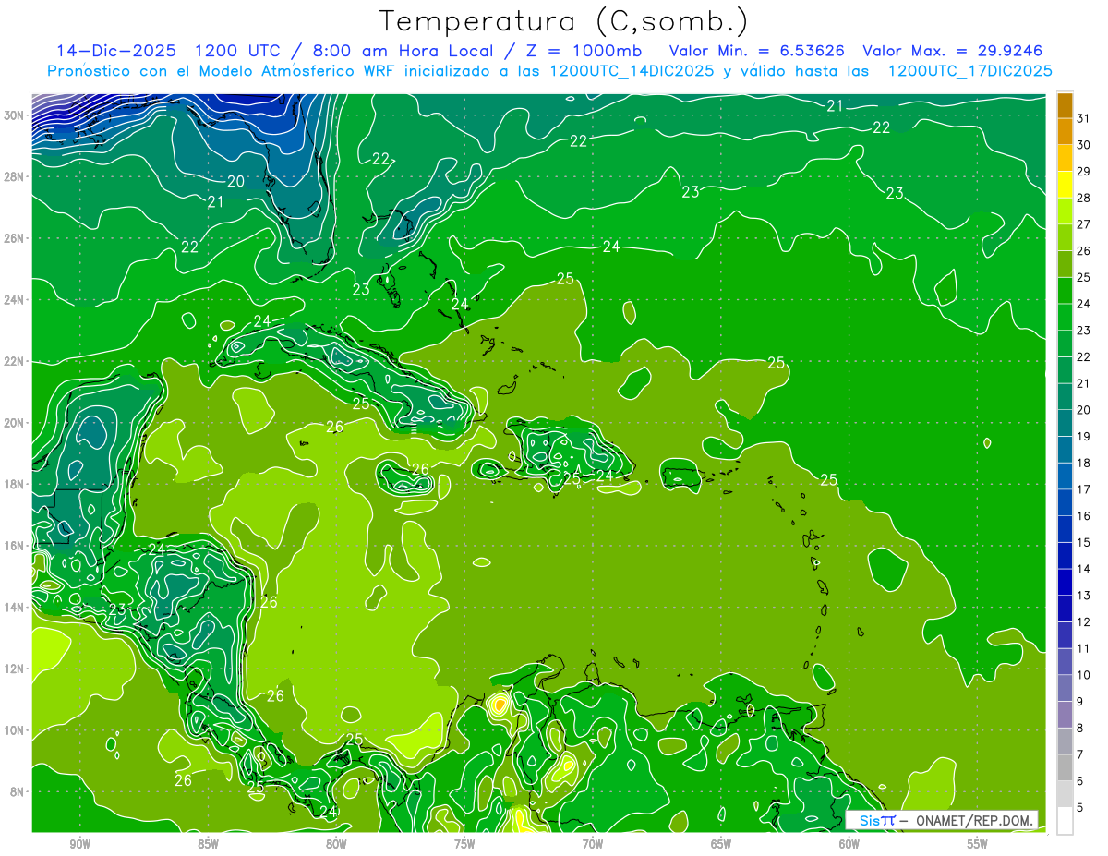Click the 16N latitude label
Screen dimensions: 1108x856
[16, 546]
